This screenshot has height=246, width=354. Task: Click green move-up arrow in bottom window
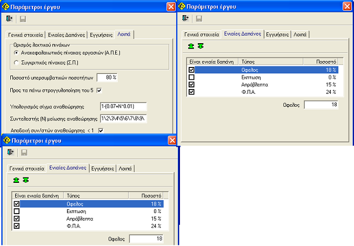pyautogui.click(x=16, y=180)
